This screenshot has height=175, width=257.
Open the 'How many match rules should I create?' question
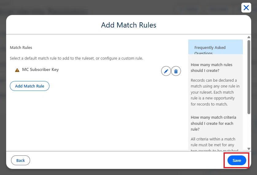pyautogui.click(x=212, y=68)
